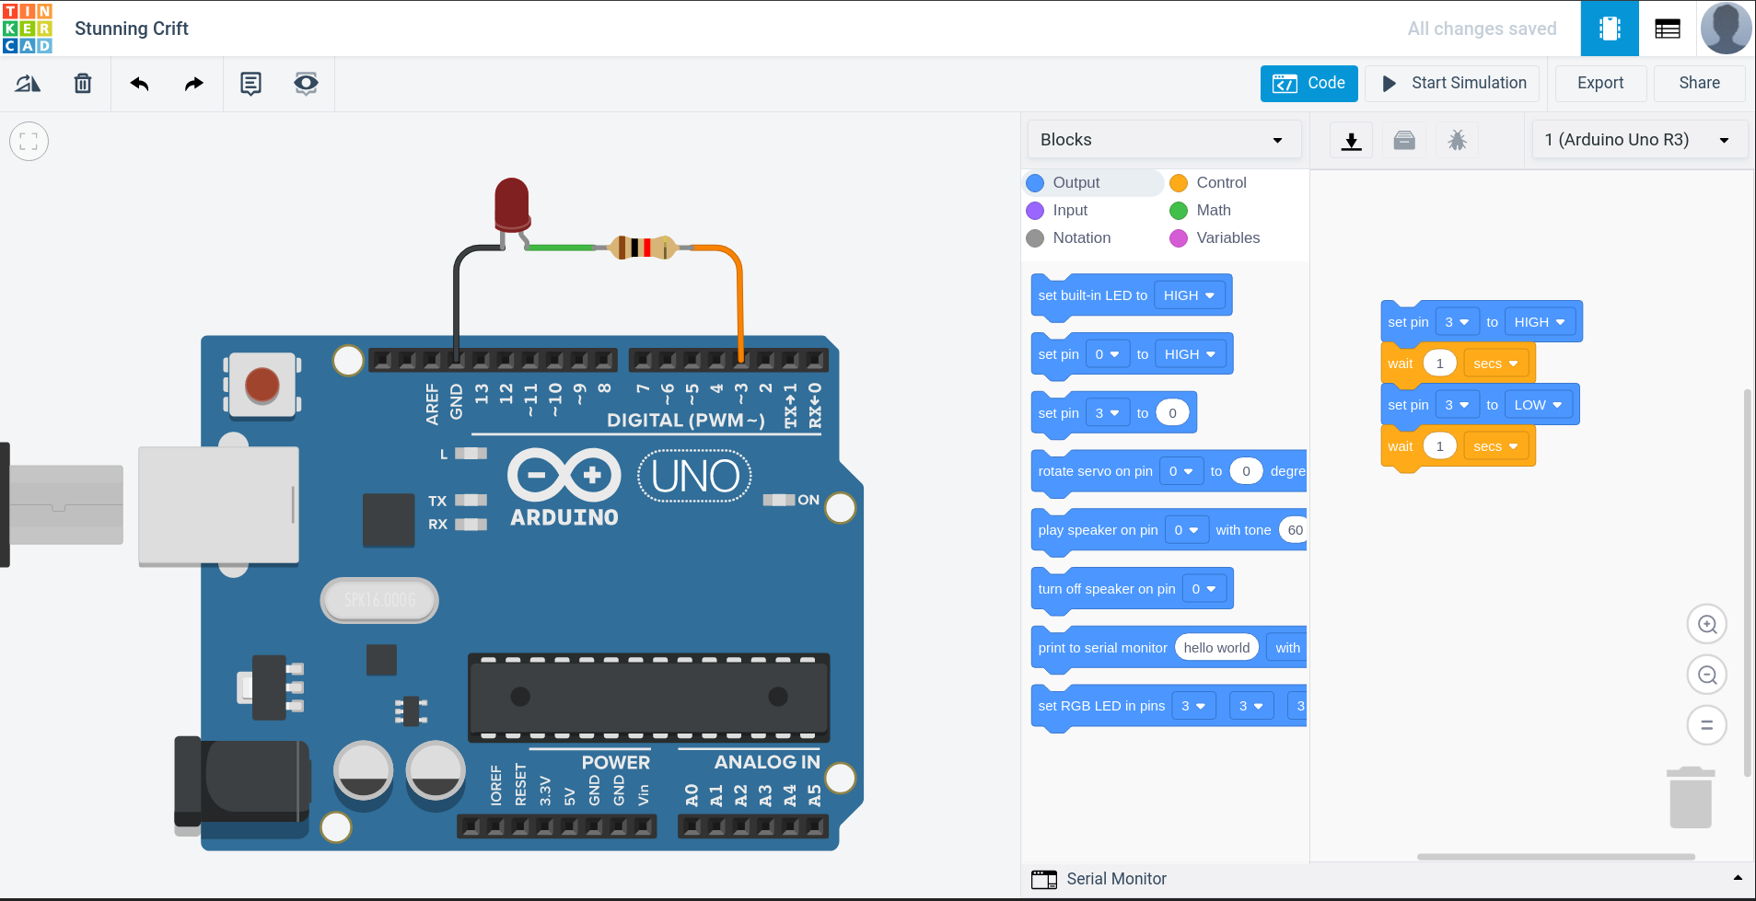Open HIGH dropdown in workspace set pin block

tap(1540, 322)
